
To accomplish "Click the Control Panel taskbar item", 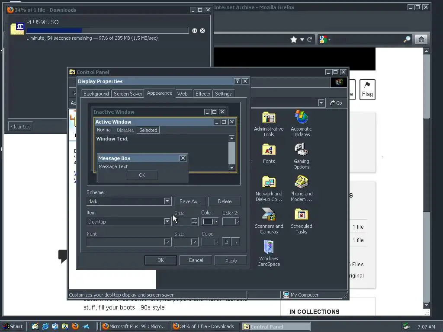I will [x=276, y=327].
